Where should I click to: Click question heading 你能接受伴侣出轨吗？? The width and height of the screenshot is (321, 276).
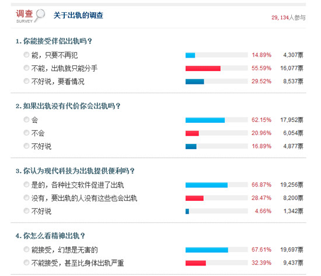click(54, 41)
